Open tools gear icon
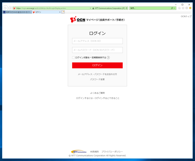The width and height of the screenshot is (195, 161). [187, 8]
